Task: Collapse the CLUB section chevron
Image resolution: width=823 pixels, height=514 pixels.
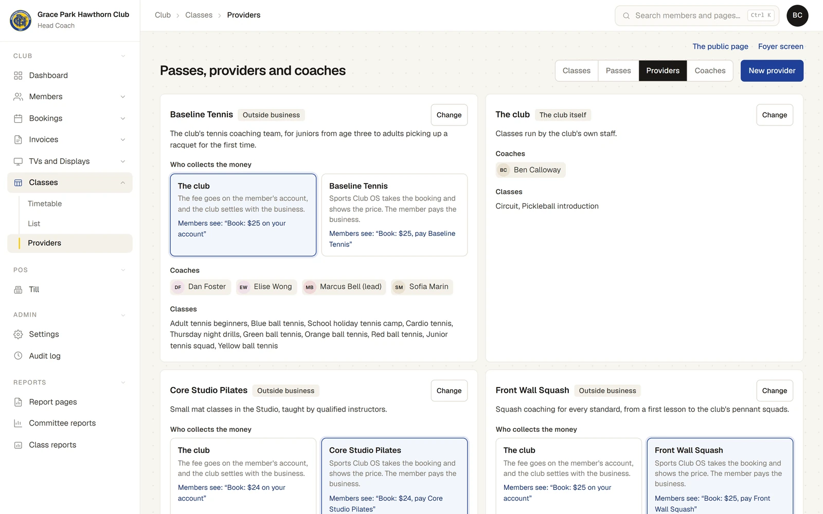Action: tap(123, 56)
